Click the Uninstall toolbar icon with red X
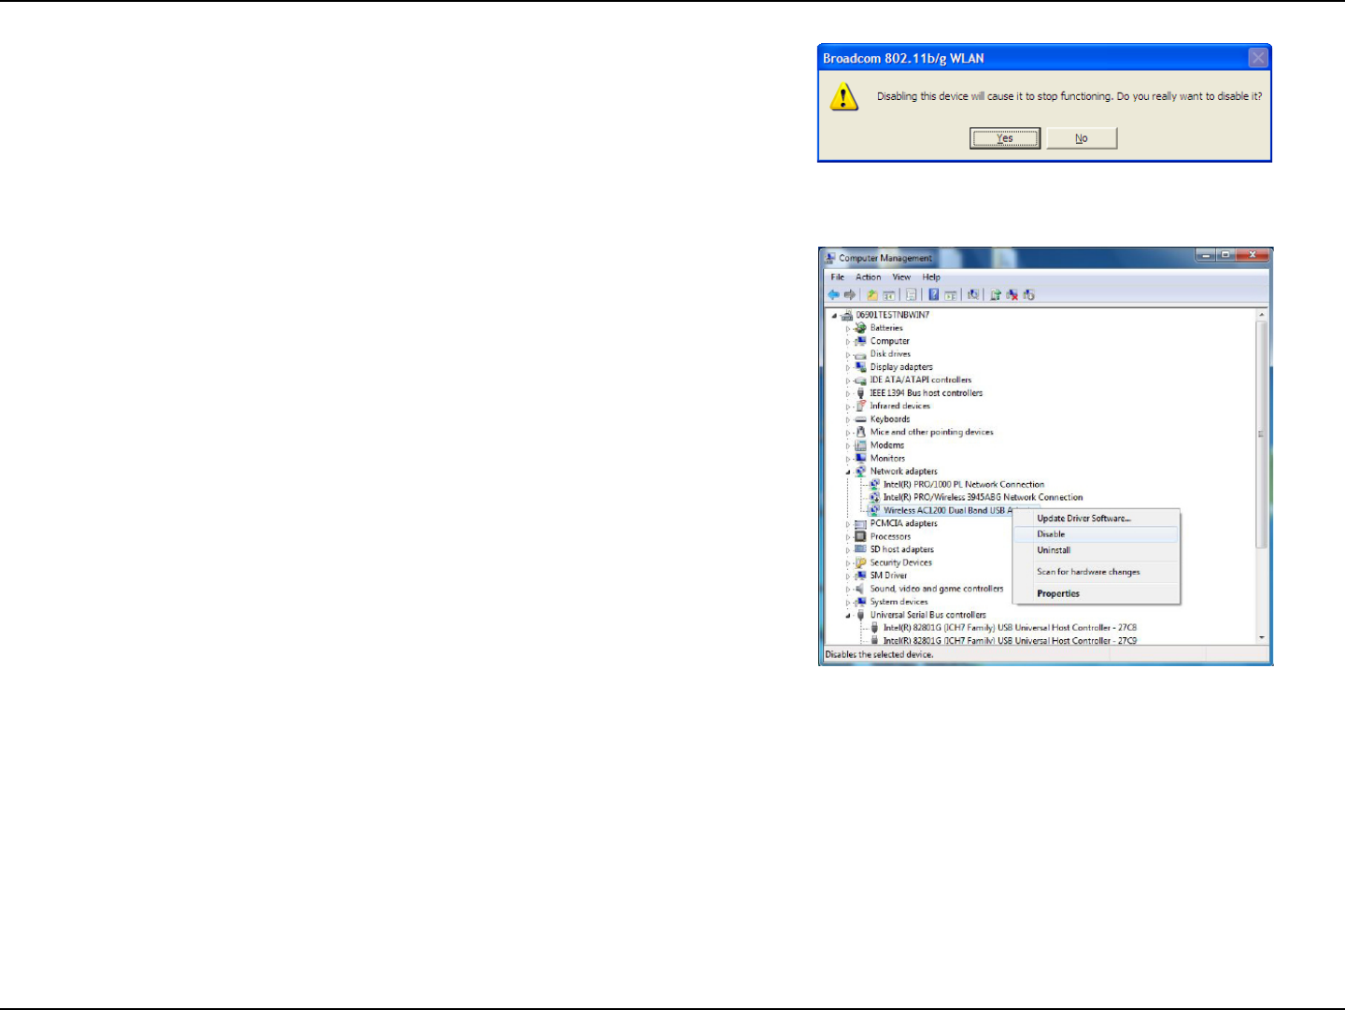1345x1010 pixels. point(1012,294)
